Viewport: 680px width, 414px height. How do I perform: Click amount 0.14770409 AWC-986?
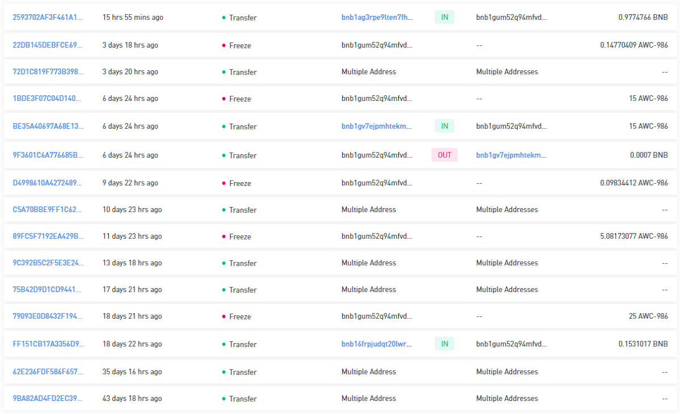pos(634,45)
